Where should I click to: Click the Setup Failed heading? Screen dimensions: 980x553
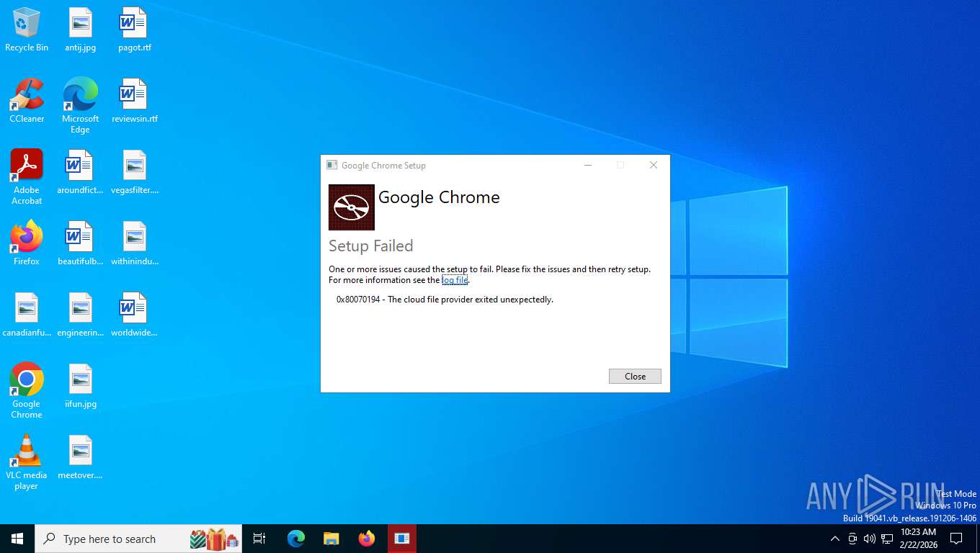coord(371,246)
